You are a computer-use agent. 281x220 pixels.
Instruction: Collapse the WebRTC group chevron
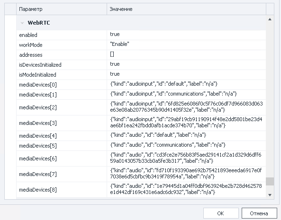tap(22, 23)
